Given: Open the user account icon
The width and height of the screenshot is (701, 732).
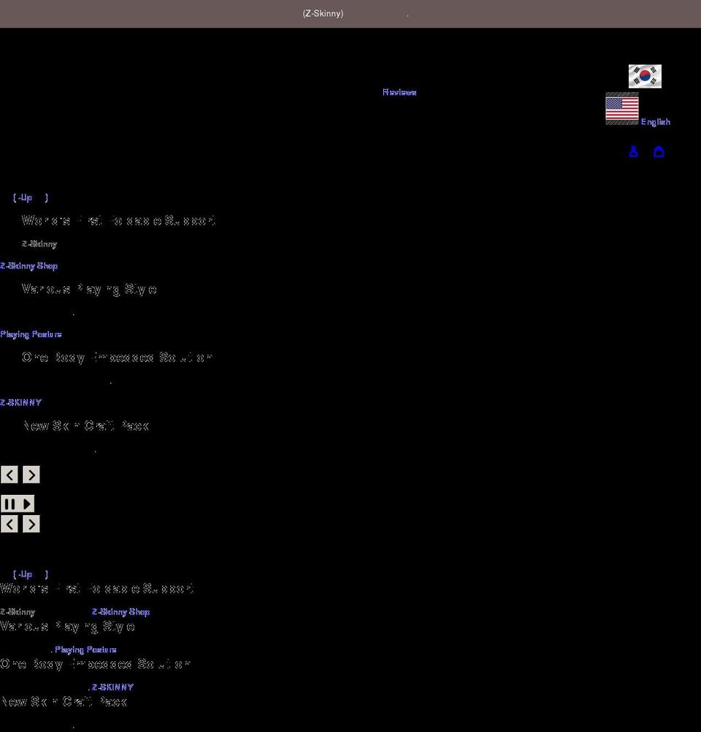Looking at the screenshot, I should pos(633,151).
